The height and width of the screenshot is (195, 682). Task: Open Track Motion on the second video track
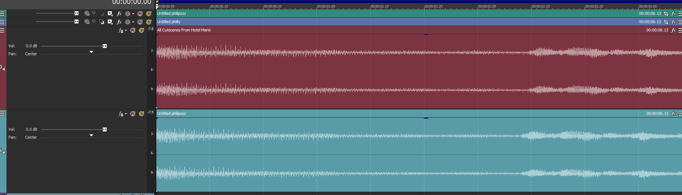[110, 22]
